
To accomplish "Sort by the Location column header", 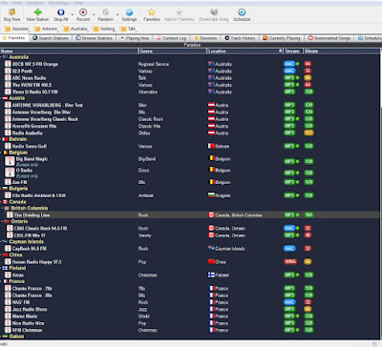I will tap(244, 51).
